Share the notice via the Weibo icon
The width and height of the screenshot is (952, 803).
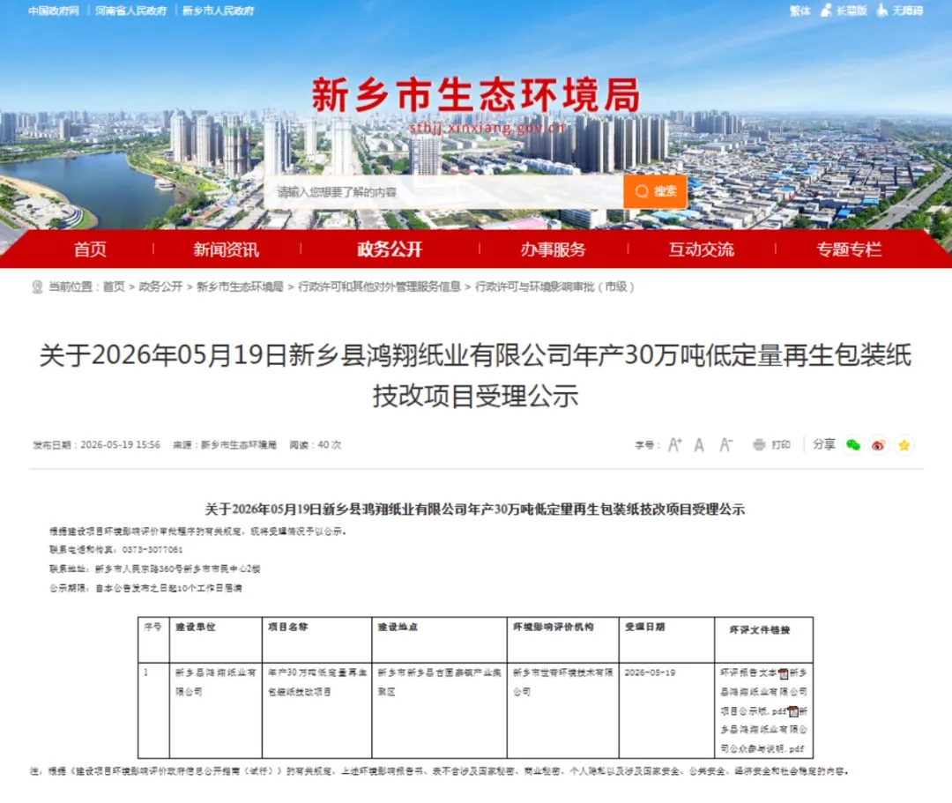pos(879,445)
